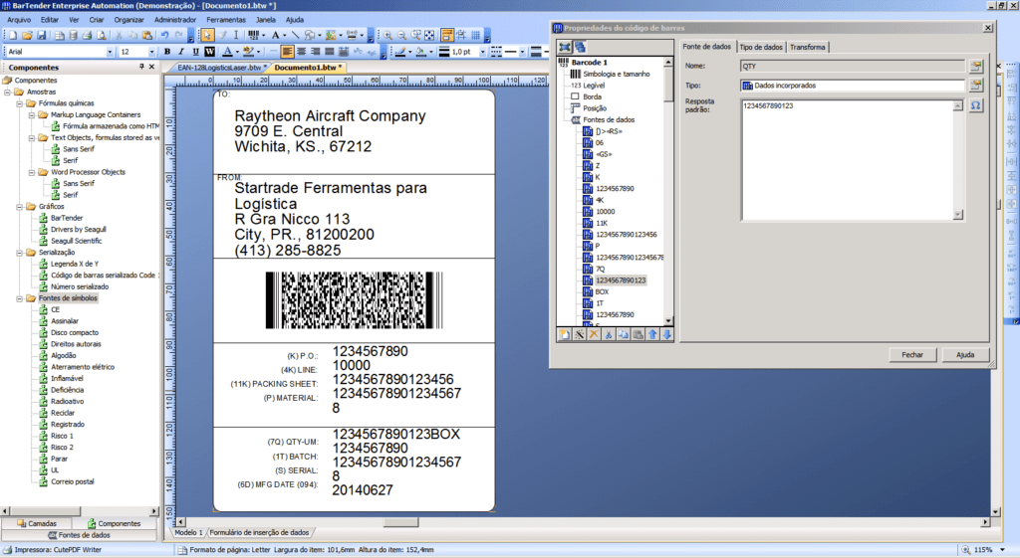Viewport: 1020px width, 558px height.
Task: Click the new data source icon
Action: (564, 335)
